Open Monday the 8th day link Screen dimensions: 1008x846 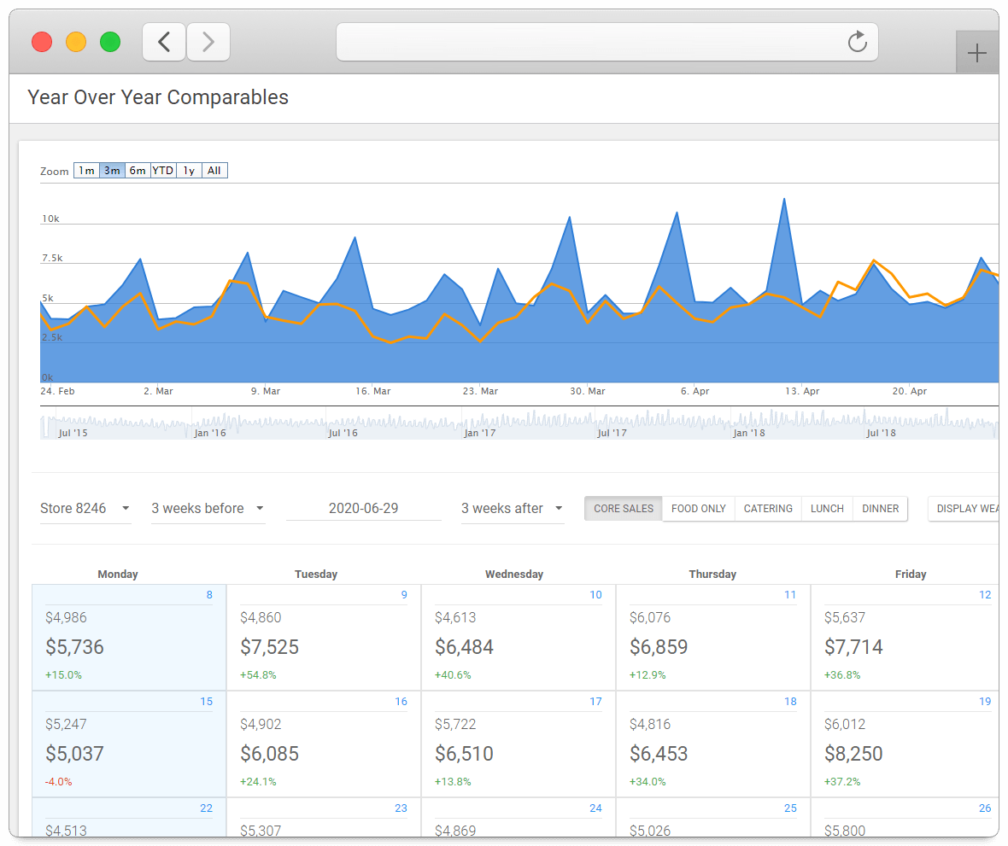(x=208, y=594)
